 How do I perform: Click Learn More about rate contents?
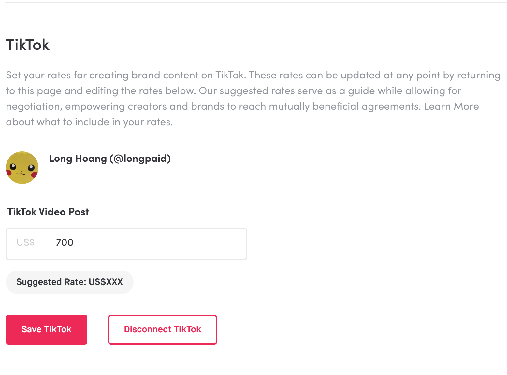tap(451, 106)
